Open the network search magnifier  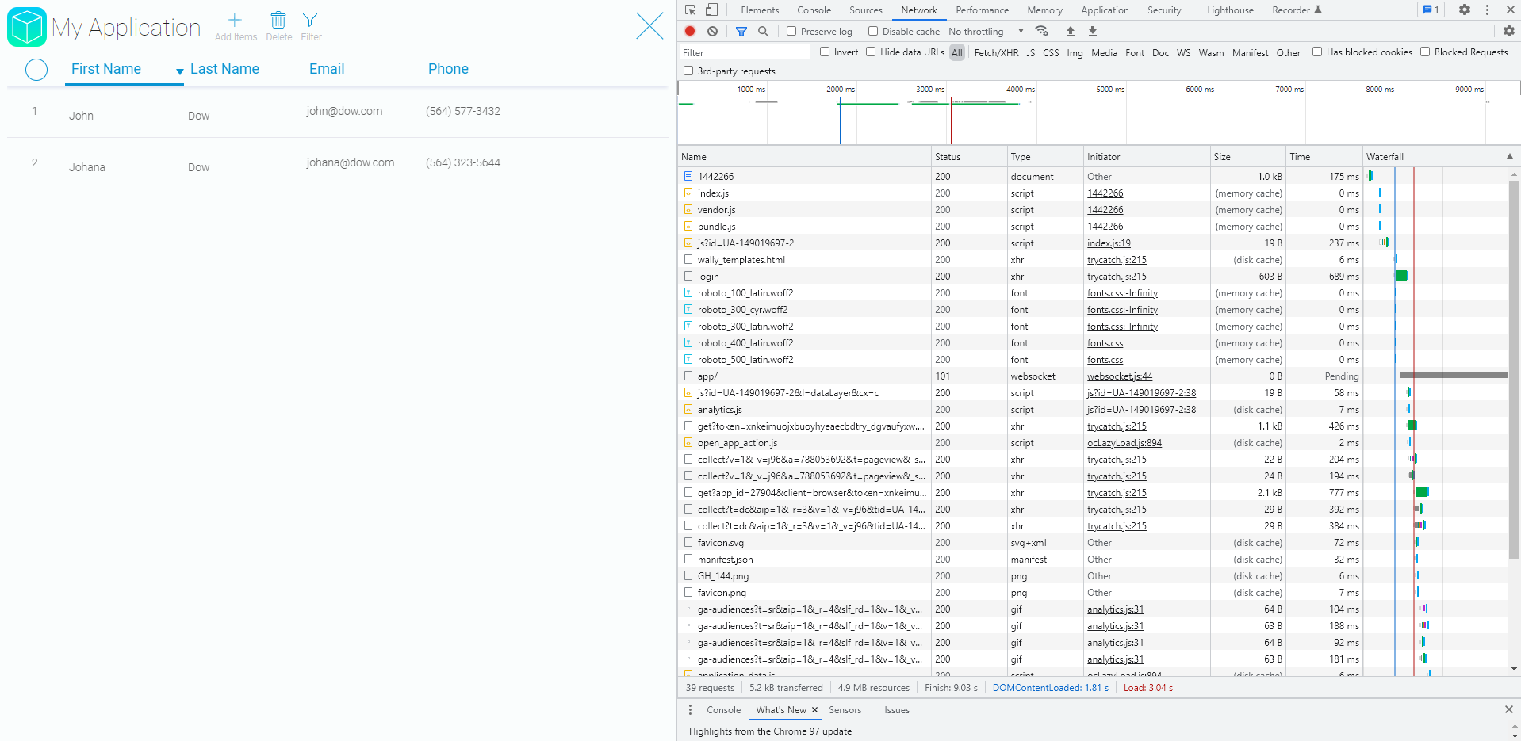[763, 32]
